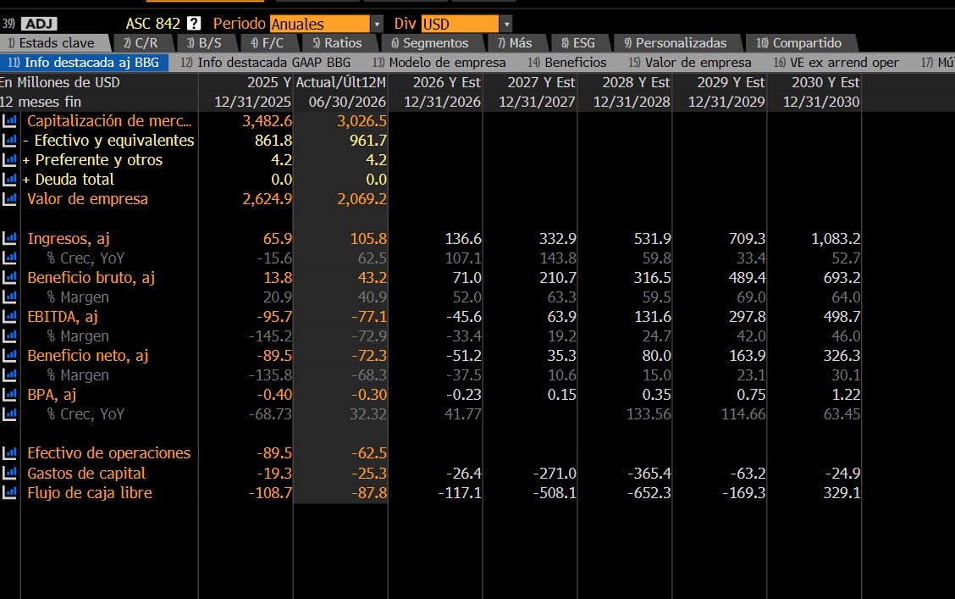955x599 pixels.
Task: Open the Periodo dropdown arrow
Action: (x=377, y=24)
